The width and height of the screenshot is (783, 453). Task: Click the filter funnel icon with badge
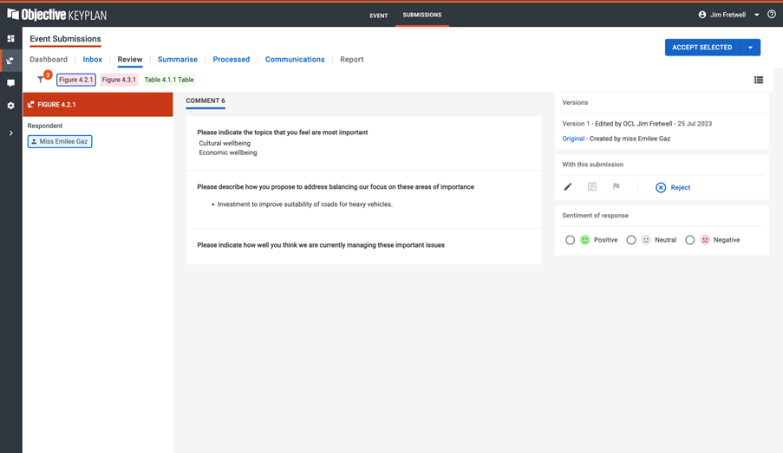[41, 80]
